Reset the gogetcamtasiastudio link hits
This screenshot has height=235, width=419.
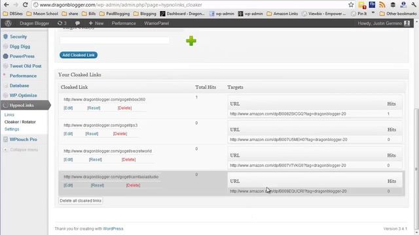(98, 185)
